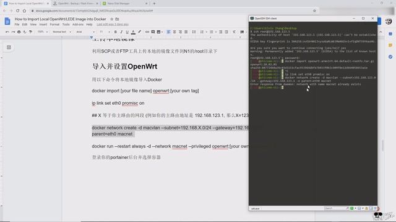Star the document
Screen dimensions: 396x222
point(111,19)
